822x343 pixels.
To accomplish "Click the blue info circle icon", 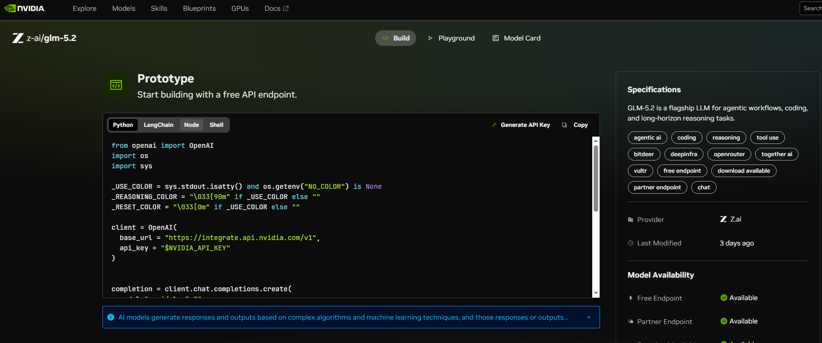I will 111,317.
